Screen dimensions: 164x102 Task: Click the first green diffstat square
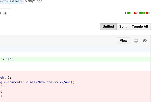tap(140, 13)
